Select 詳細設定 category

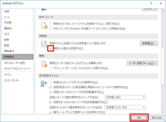18,57
